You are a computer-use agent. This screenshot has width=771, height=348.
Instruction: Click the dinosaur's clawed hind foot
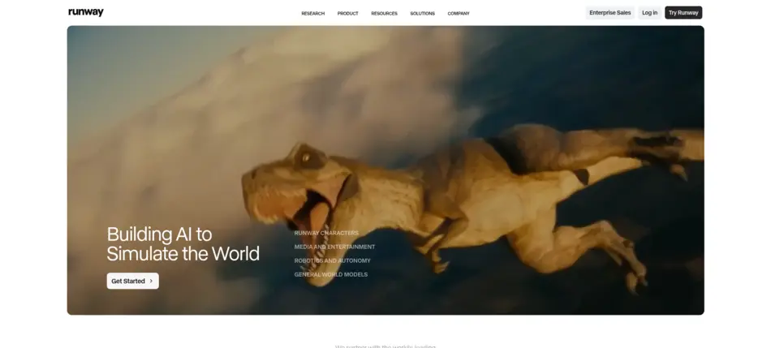point(637,280)
